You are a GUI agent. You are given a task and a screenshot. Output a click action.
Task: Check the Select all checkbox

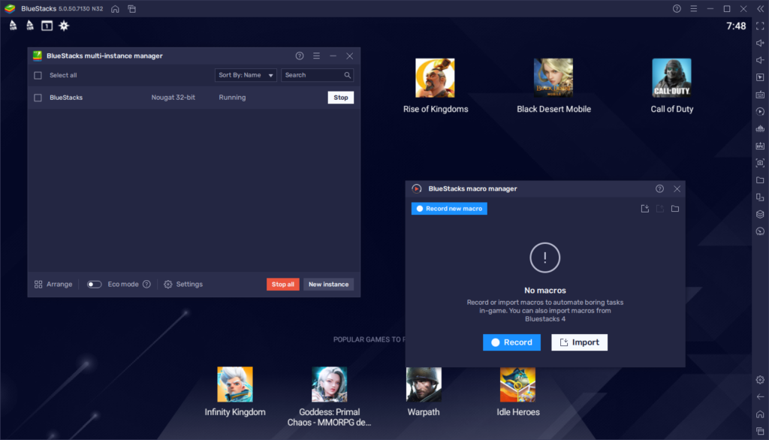(37, 75)
